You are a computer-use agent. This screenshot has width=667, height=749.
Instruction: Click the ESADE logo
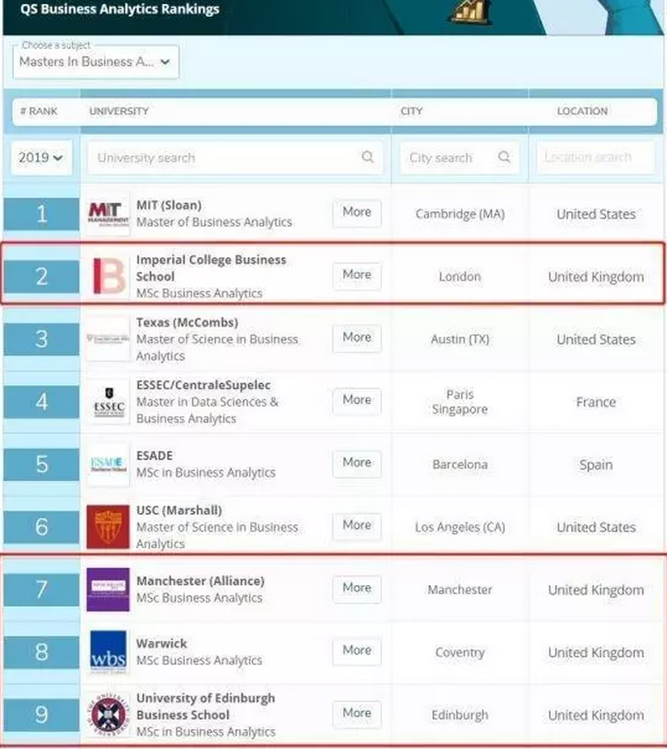107,463
